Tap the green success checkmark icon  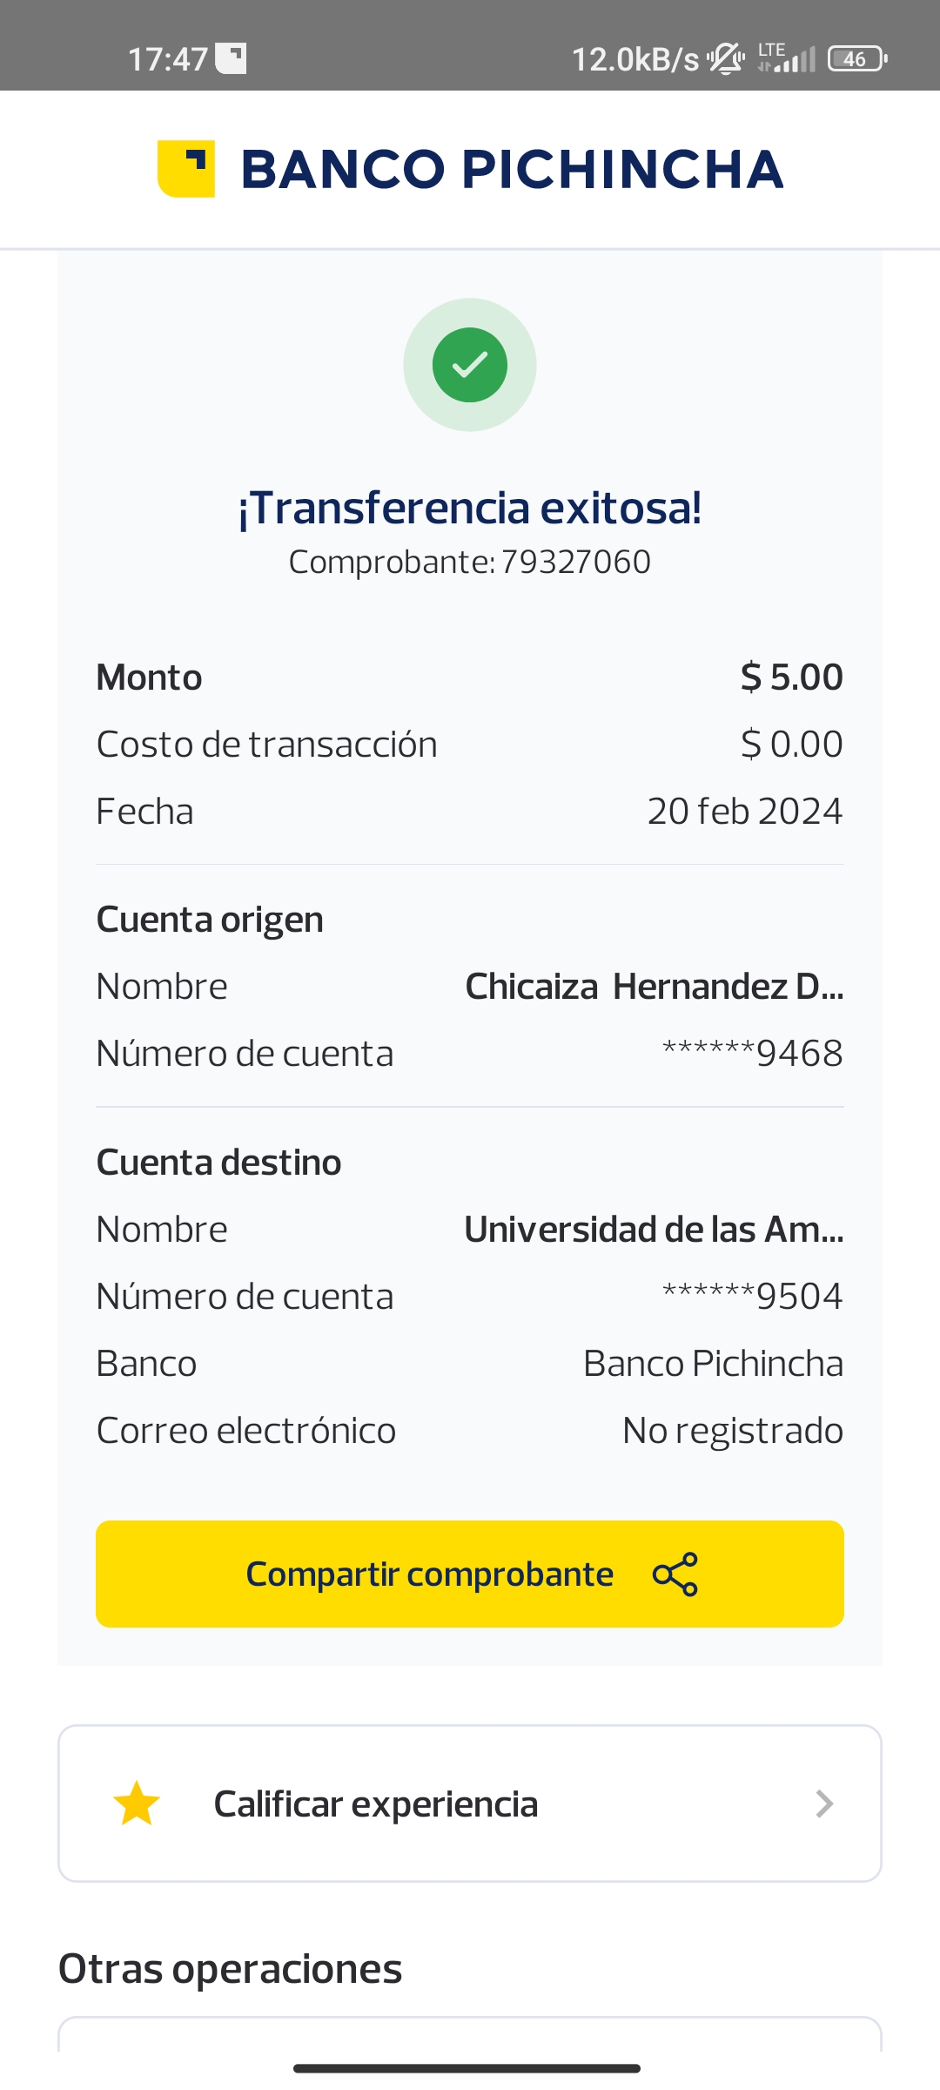(470, 365)
